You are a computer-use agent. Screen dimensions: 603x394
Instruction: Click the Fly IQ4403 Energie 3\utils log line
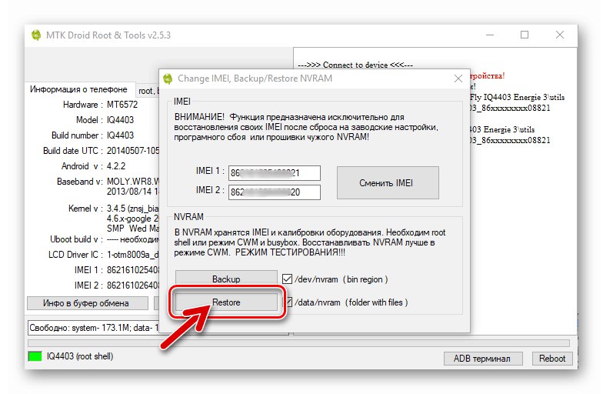517,97
